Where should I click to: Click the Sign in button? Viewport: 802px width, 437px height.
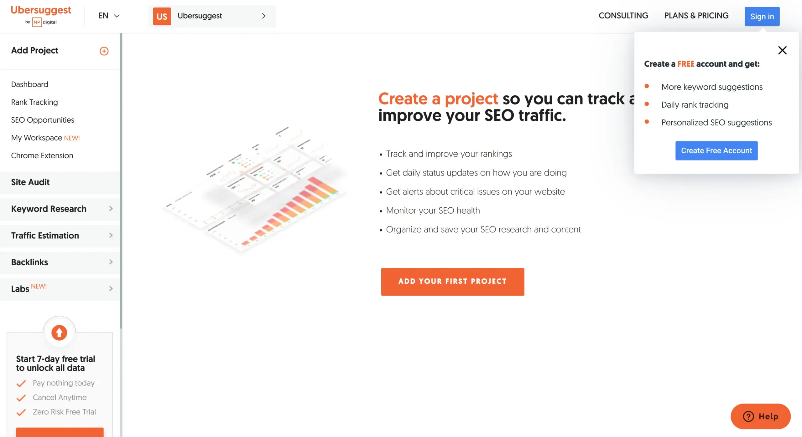762,16
